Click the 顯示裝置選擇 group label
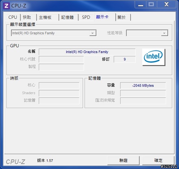Screen dimensions: 179x169 click(23, 24)
